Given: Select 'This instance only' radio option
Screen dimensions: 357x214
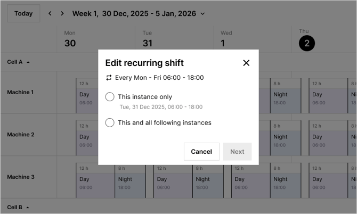Looking at the screenshot, I should click(x=110, y=97).
